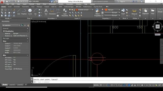The height and width of the screenshot is (91, 163).
Task: Select the Circle tool
Action: point(30,12)
